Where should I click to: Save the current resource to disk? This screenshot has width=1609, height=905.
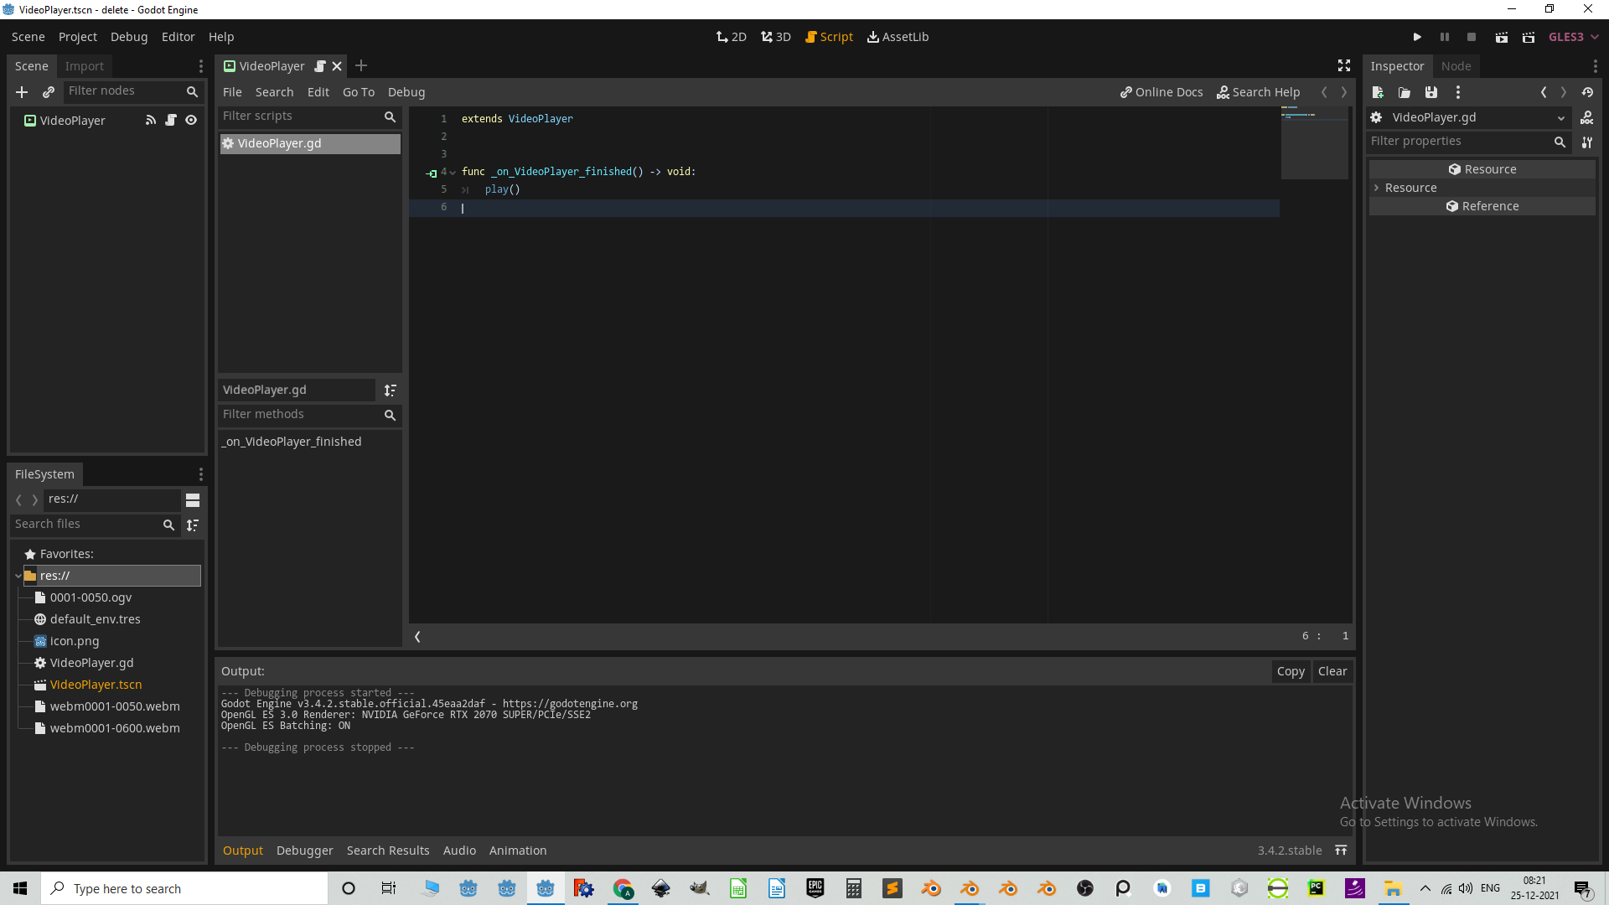tap(1431, 92)
